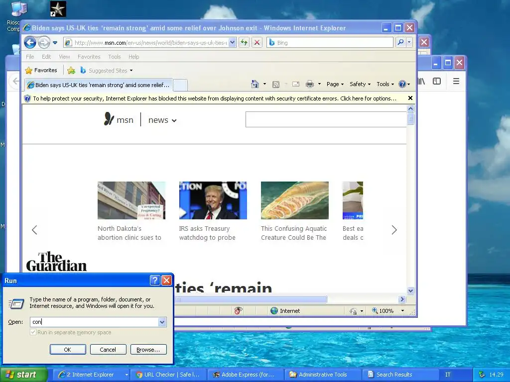Click the Start button
This screenshot has width=510, height=382.
click(24, 375)
